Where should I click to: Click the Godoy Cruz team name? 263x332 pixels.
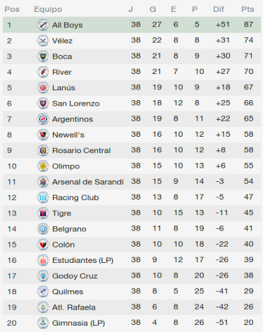tap(75, 276)
